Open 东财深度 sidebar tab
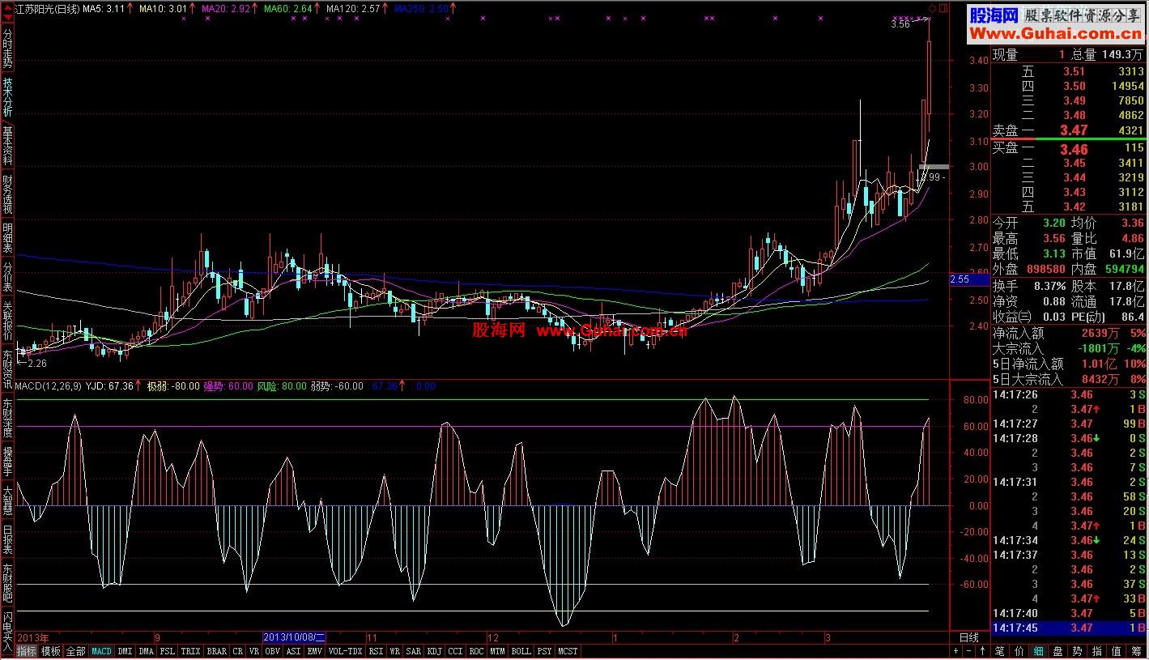The width and height of the screenshot is (1149, 660). [x=7, y=417]
